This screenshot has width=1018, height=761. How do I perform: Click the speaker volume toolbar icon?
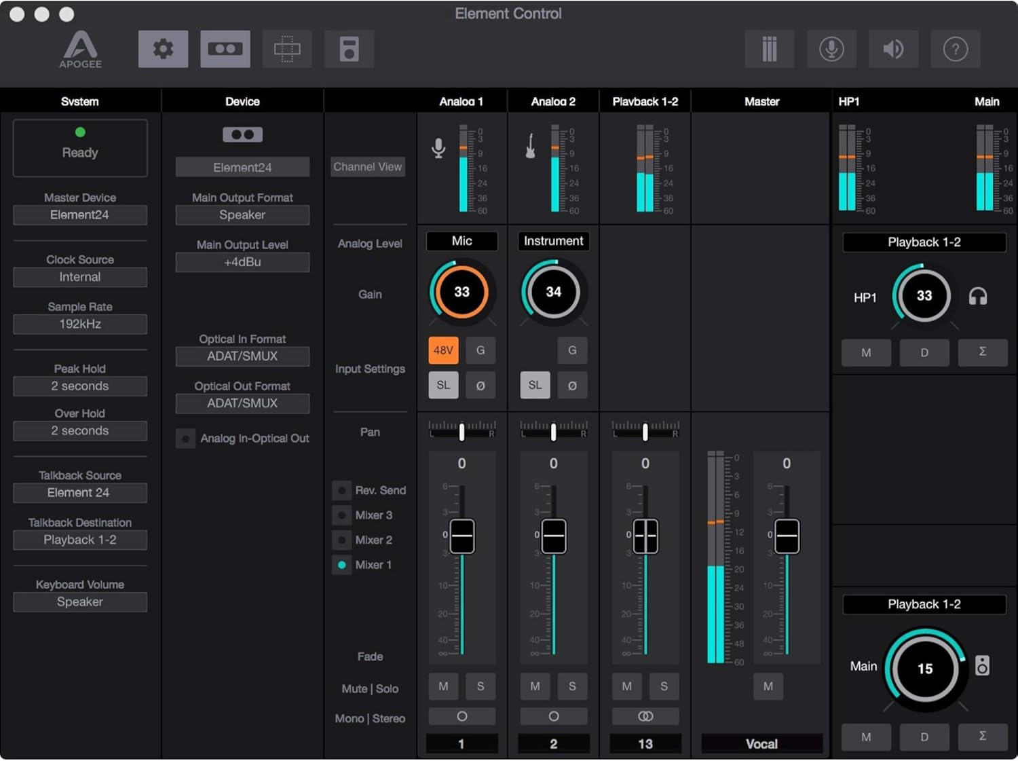(x=893, y=49)
